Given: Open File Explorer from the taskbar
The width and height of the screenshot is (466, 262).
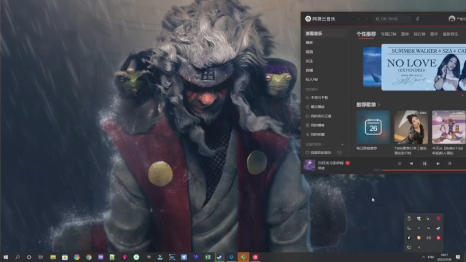Looking at the screenshot, I should coord(53,257).
